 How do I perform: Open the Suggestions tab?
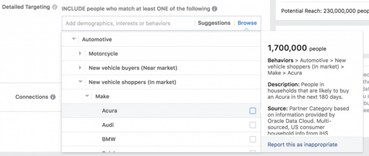[214, 23]
